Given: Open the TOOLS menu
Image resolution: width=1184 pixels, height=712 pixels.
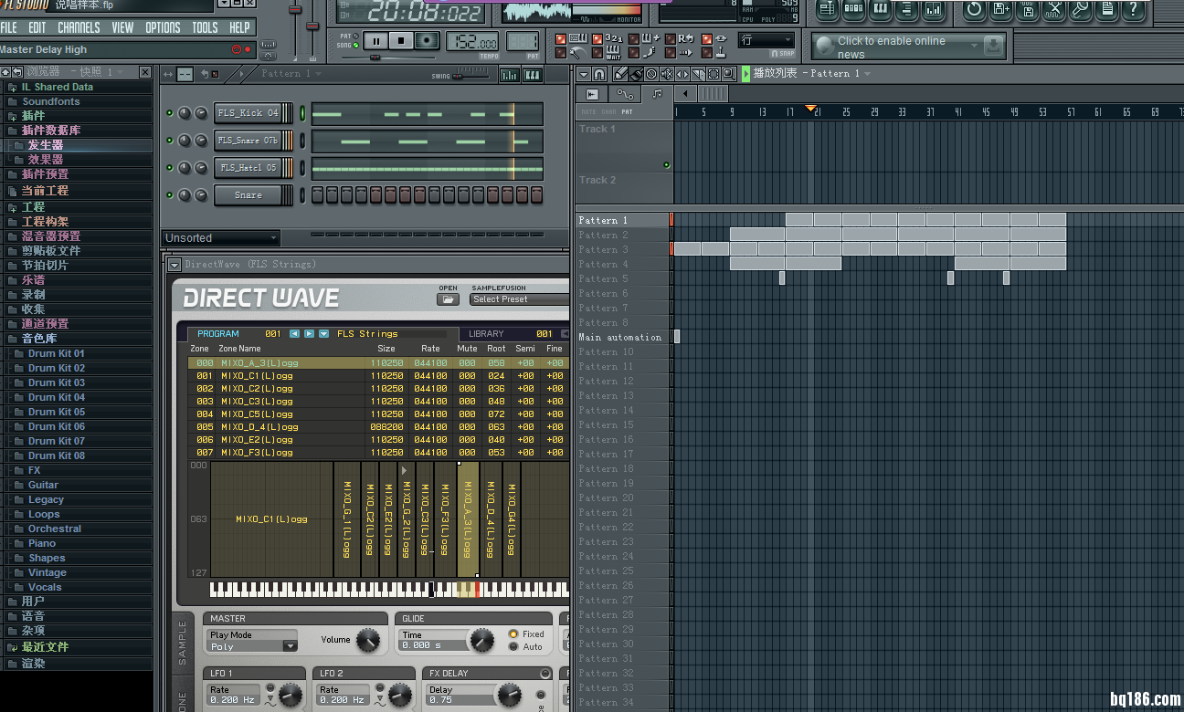Looking at the screenshot, I should pyautogui.click(x=205, y=27).
